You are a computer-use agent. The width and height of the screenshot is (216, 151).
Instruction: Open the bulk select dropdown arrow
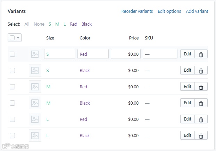pyautogui.click(x=18, y=38)
